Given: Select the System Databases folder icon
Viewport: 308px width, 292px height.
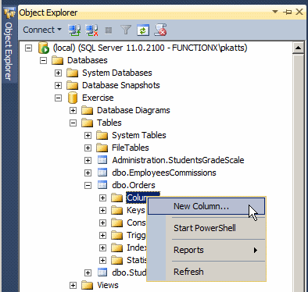Looking at the screenshot, I should (73, 73).
